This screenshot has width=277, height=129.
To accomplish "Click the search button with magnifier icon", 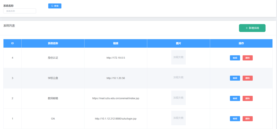I will tap(55, 6).
